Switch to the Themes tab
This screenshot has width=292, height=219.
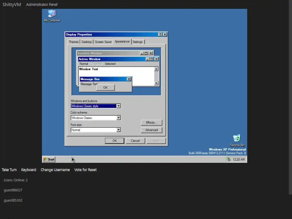[74, 42]
